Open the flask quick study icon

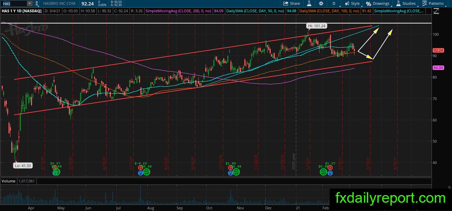309,3
